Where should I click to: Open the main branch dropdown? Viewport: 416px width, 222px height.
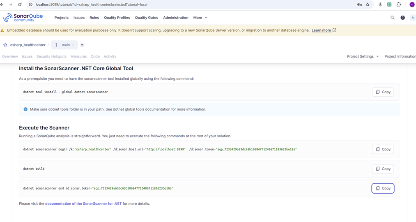pos(64,45)
